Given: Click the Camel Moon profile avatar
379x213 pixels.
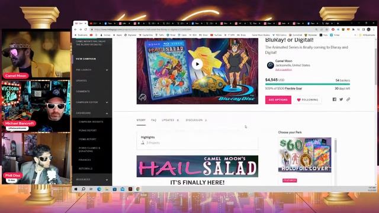Looking at the screenshot, I should click(270, 65).
